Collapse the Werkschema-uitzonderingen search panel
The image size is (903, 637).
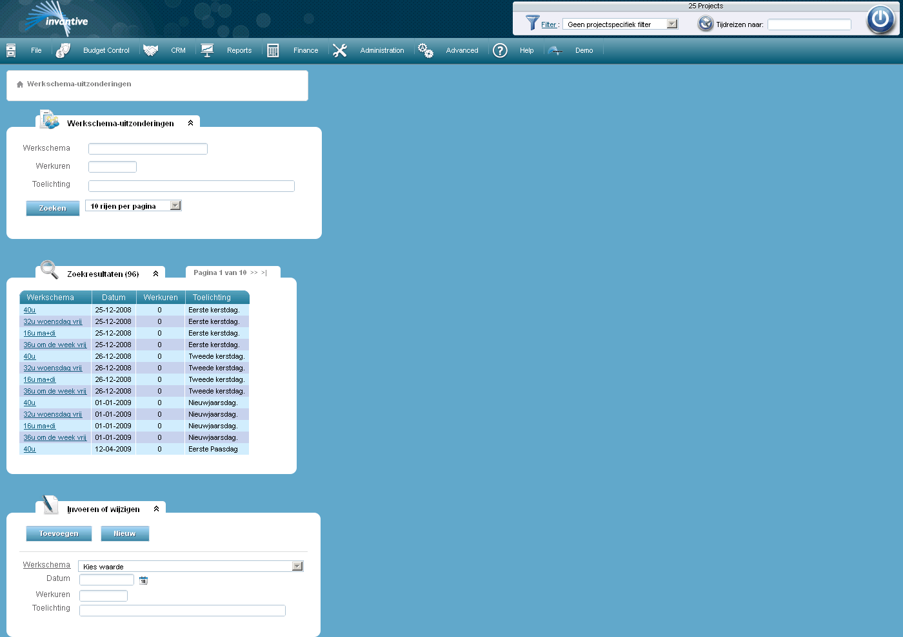[x=190, y=123]
